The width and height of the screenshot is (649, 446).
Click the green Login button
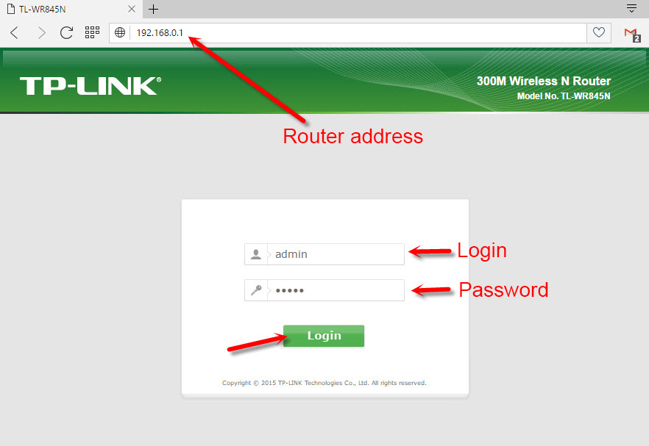324,336
